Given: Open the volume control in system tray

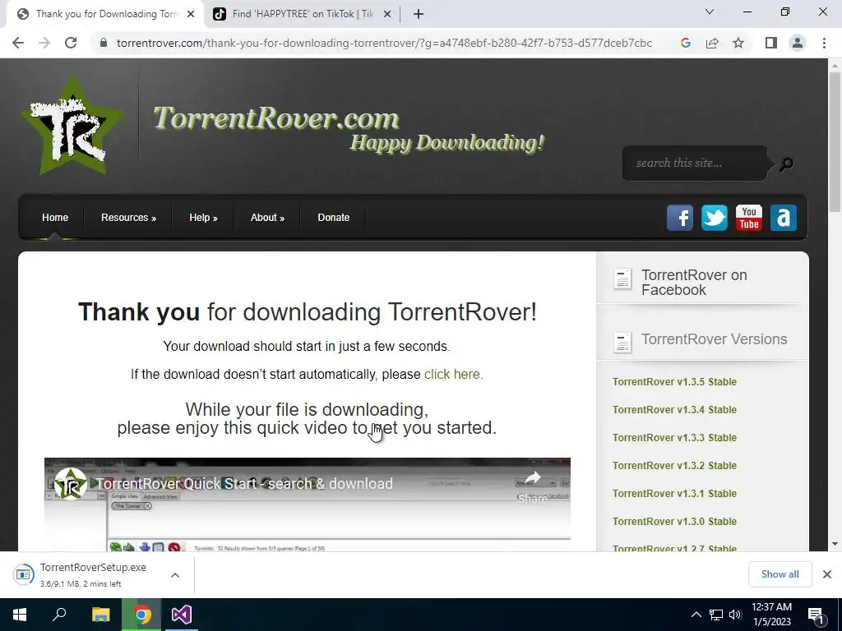Looking at the screenshot, I should pyautogui.click(x=735, y=615).
